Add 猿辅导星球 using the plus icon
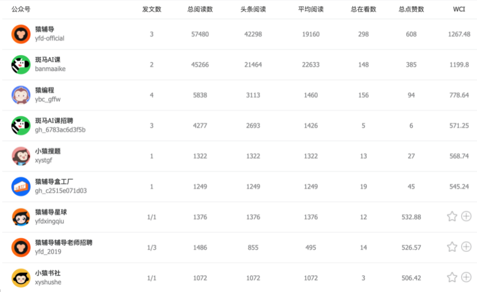 pos(466,216)
